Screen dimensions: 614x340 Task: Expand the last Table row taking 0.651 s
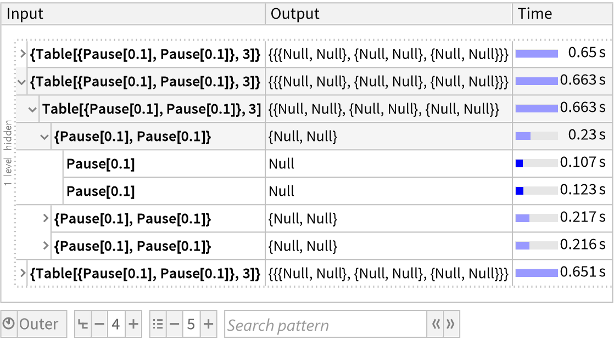click(23, 273)
